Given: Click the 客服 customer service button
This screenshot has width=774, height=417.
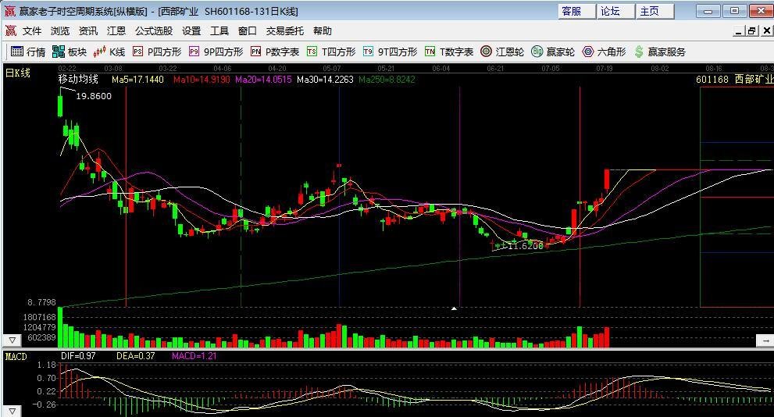Looking at the screenshot, I should coord(576,12).
